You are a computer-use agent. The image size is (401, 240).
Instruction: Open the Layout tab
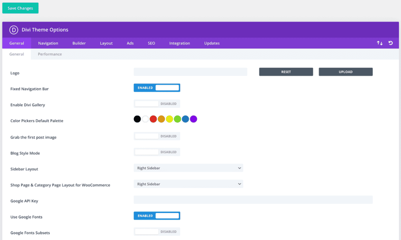click(x=106, y=43)
